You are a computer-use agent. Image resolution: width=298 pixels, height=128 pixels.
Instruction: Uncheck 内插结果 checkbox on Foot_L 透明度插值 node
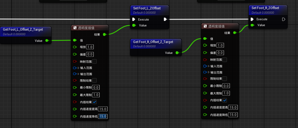tap(94, 102)
